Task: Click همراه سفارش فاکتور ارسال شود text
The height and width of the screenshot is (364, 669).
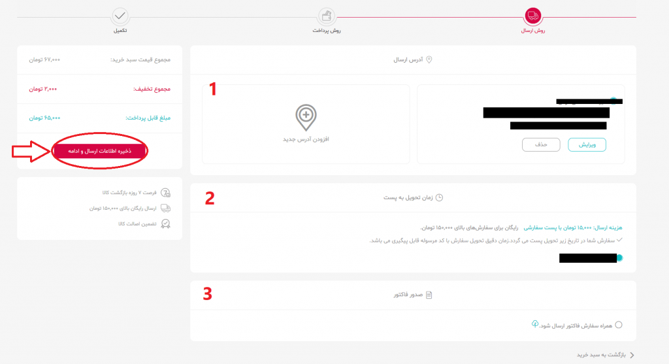Action: tap(576, 326)
